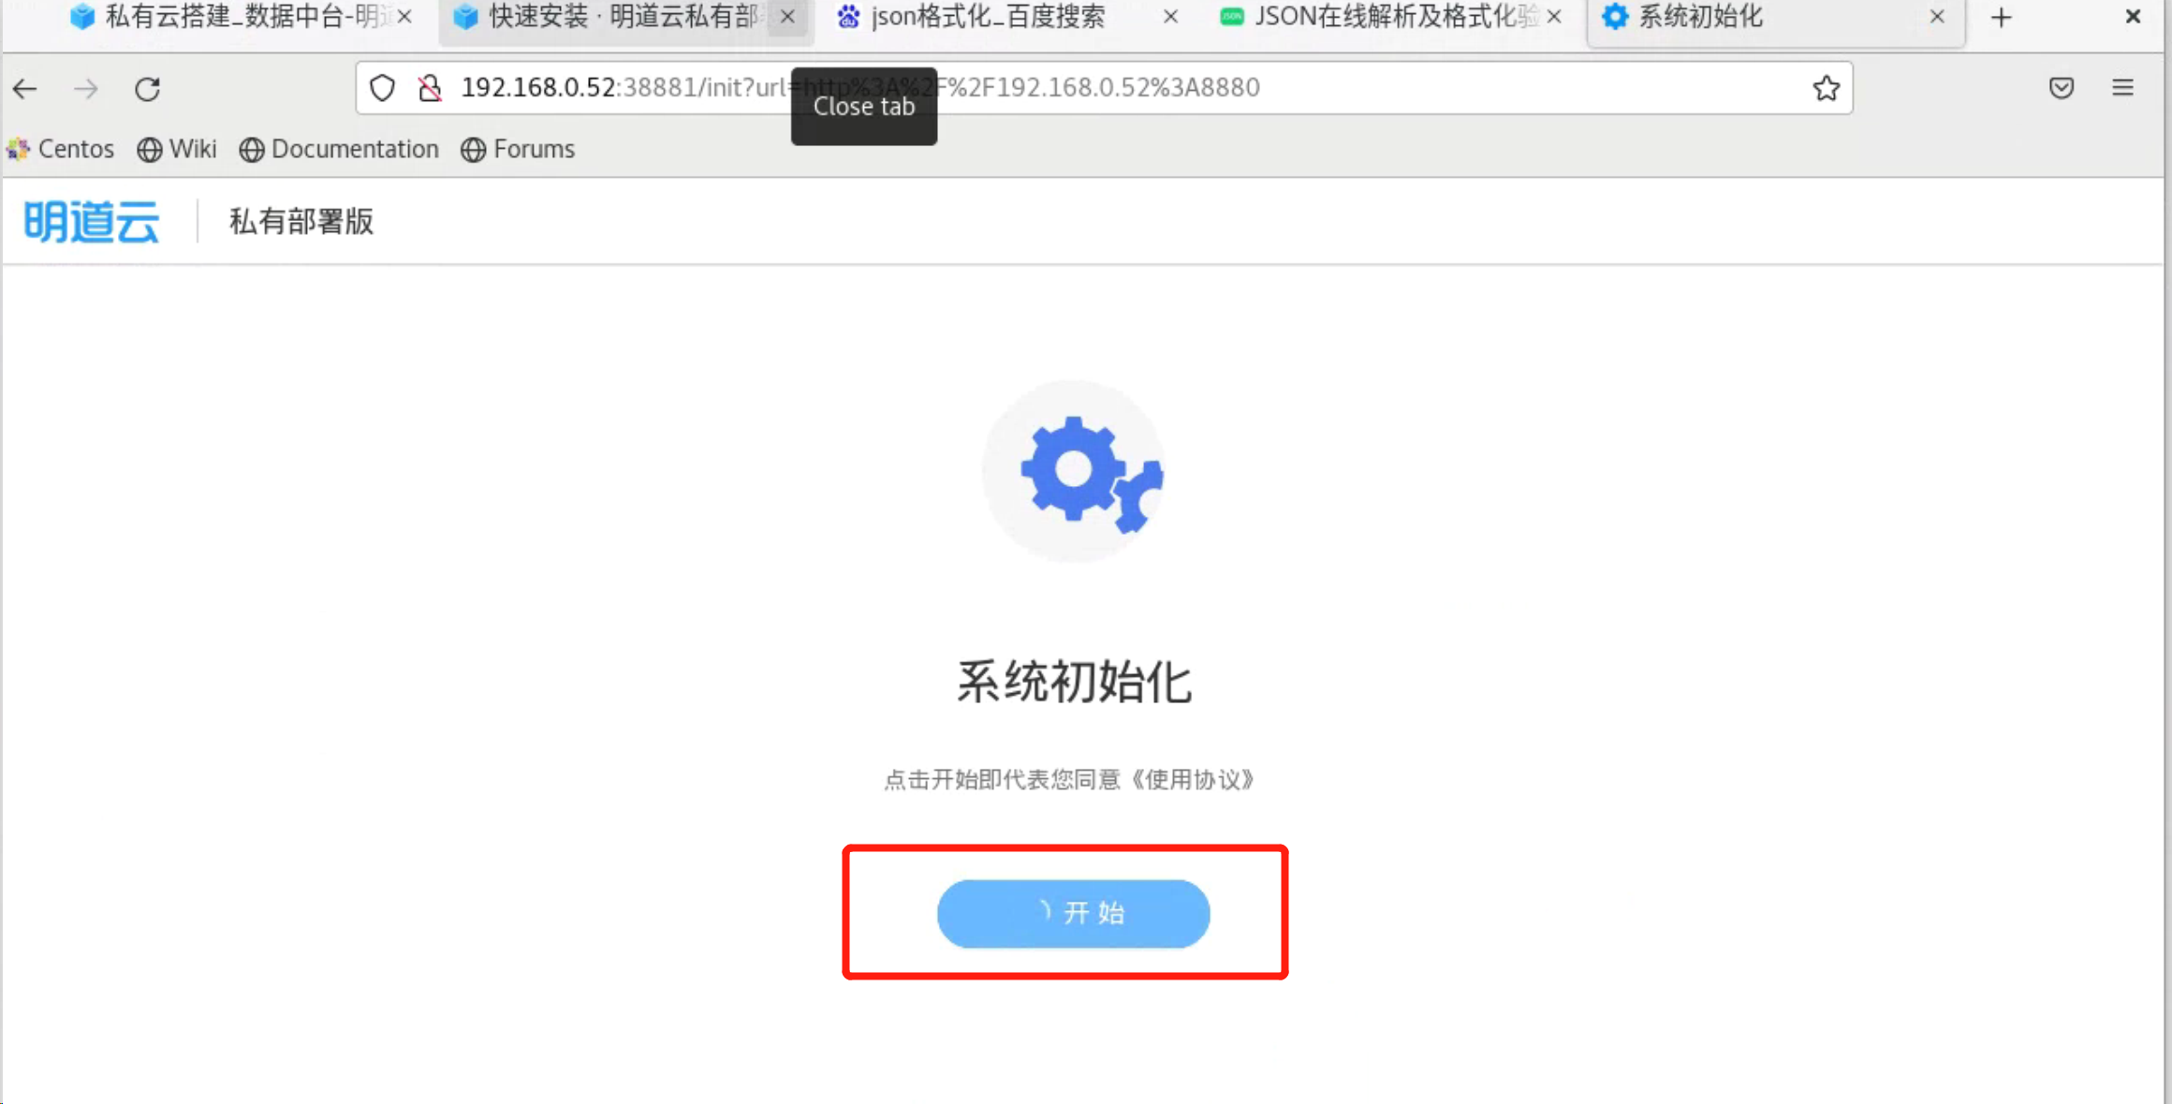Save to Pocket icon in toolbar

[2061, 88]
